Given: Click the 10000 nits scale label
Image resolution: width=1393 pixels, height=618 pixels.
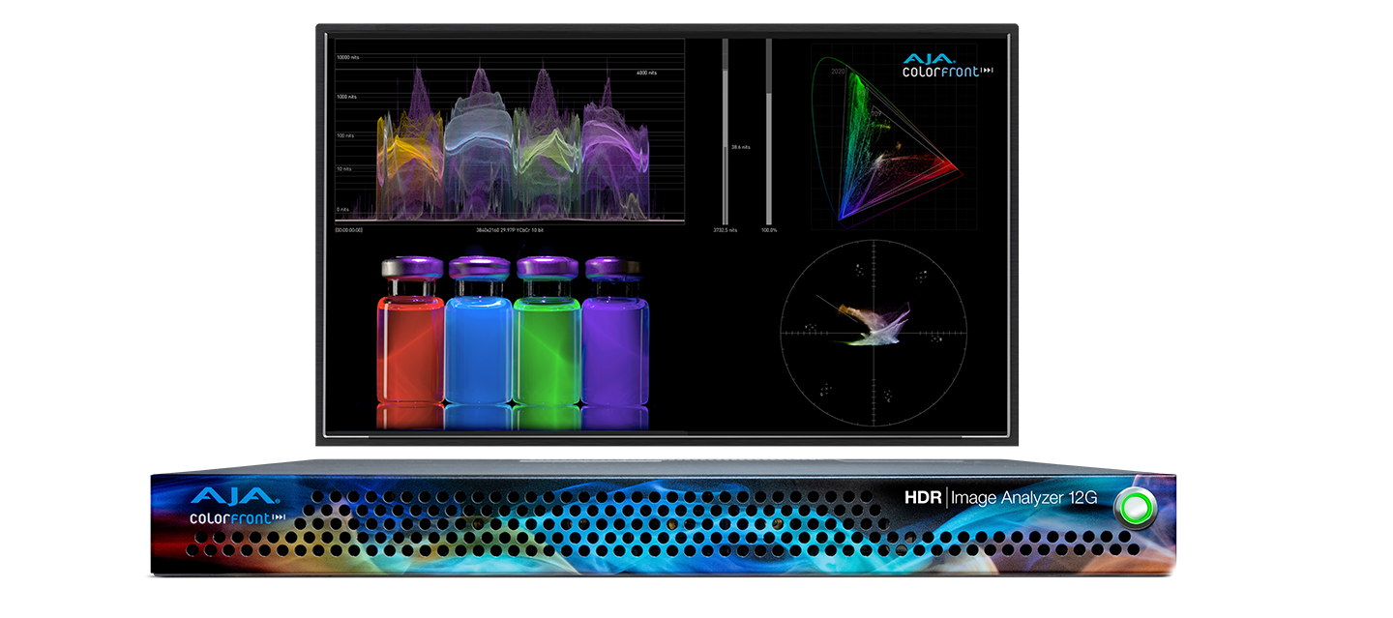Looking at the screenshot, I should (x=349, y=57).
